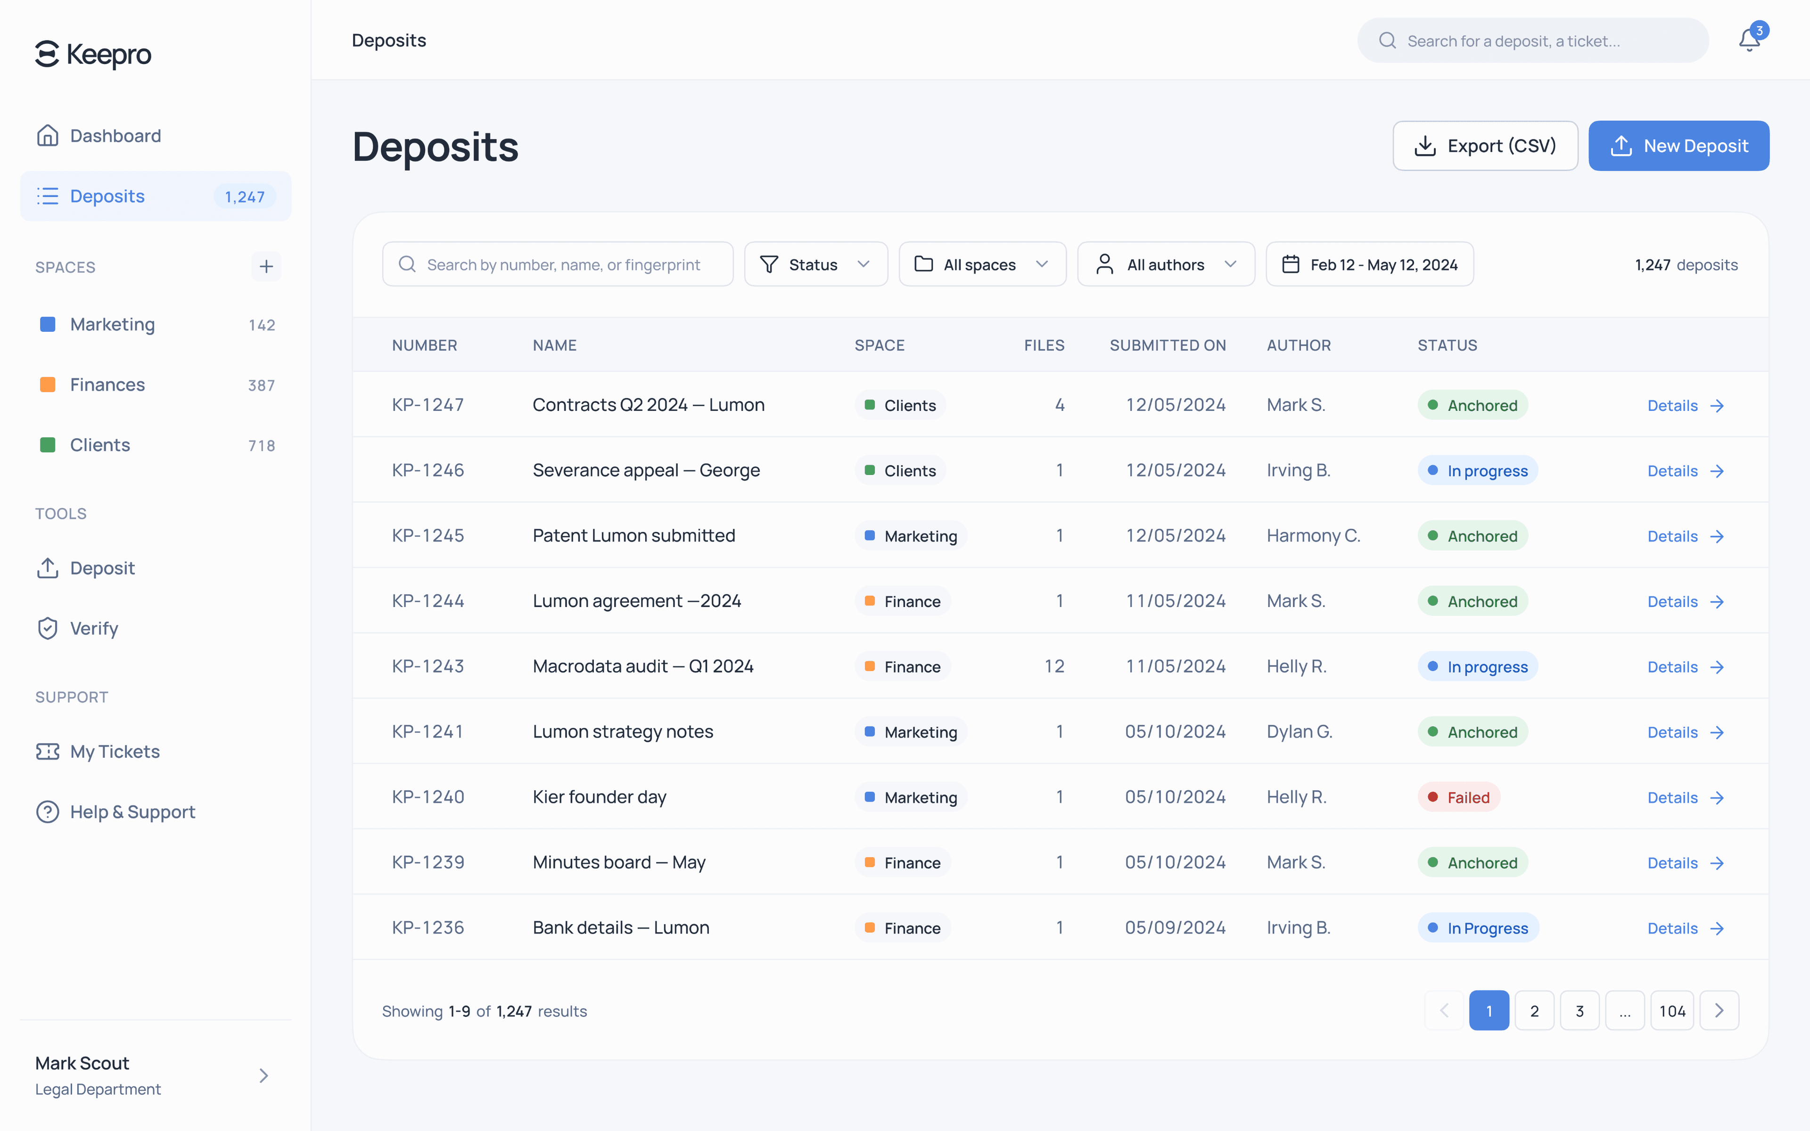Go to page 3
This screenshot has height=1131, width=1810.
click(x=1580, y=1010)
